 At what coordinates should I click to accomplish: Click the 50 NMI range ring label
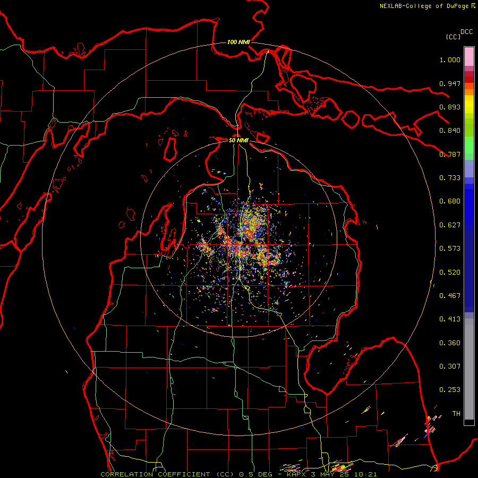click(238, 140)
